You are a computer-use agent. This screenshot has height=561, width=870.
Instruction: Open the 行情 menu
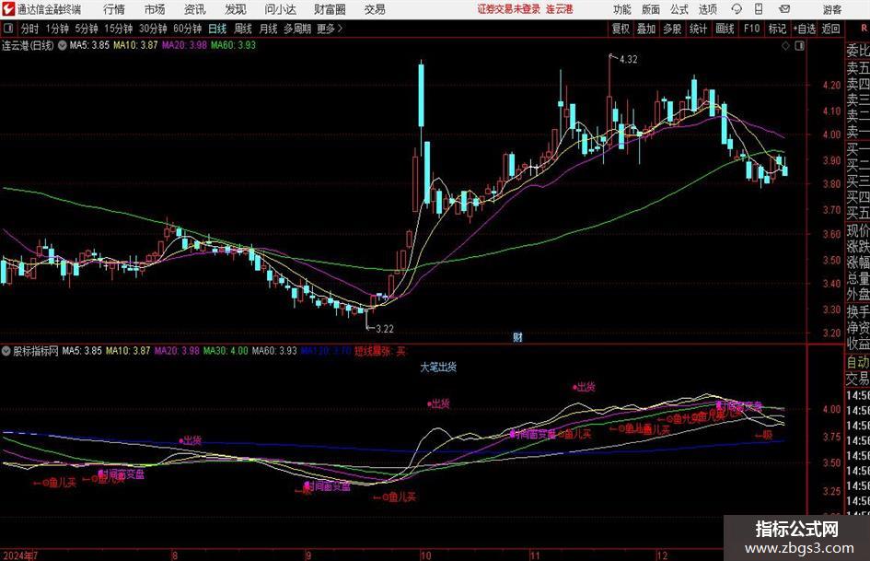pyautogui.click(x=114, y=9)
